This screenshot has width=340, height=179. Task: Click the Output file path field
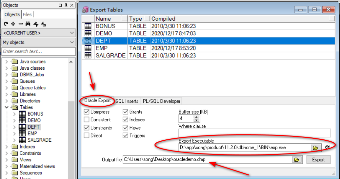(x=208, y=160)
